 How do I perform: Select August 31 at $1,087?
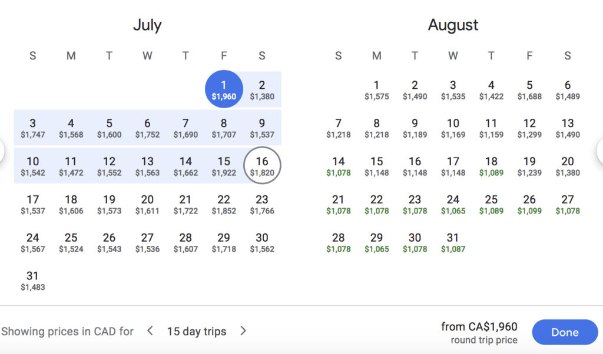coord(453,242)
